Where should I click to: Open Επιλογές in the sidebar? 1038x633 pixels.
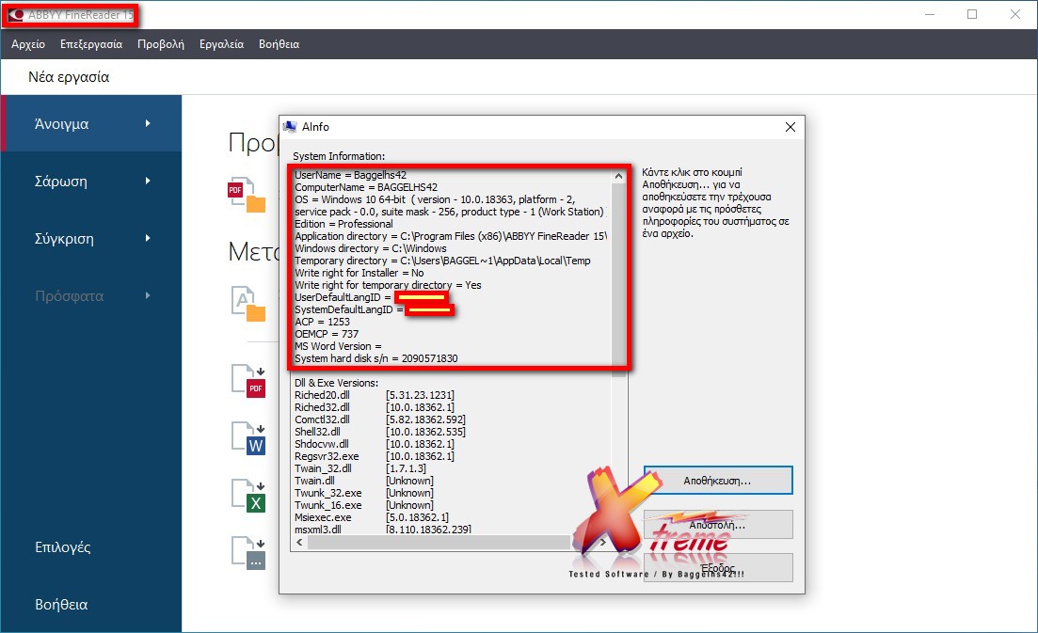[63, 547]
